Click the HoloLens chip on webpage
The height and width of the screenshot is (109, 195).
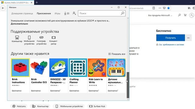[x=19, y=106]
